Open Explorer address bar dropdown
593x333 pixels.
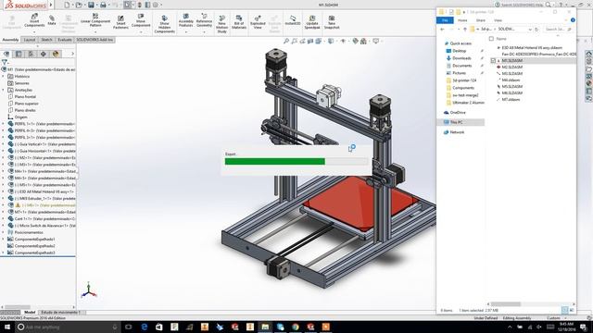click(x=530, y=29)
